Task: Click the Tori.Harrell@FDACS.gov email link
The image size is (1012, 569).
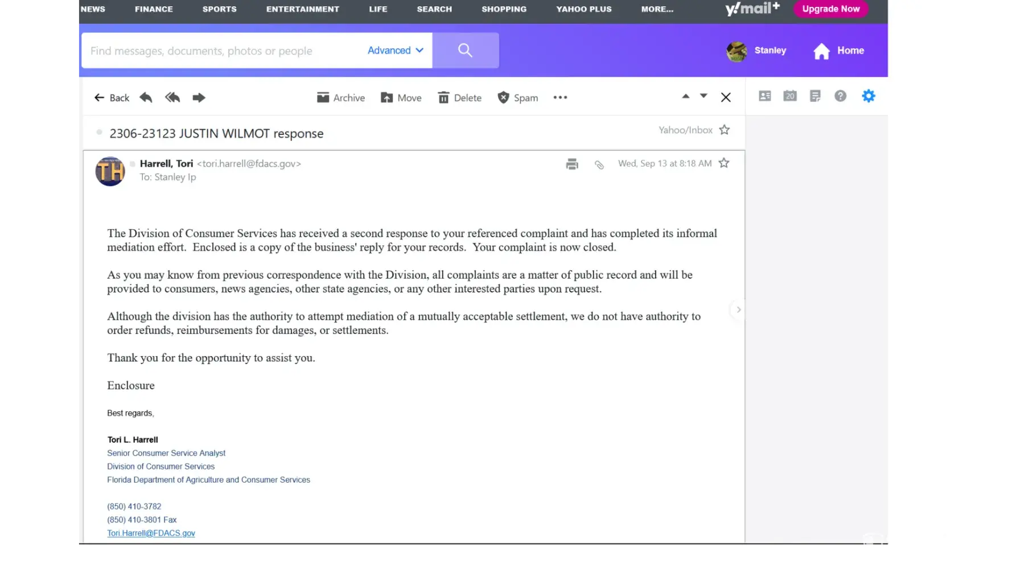Action: point(151,533)
